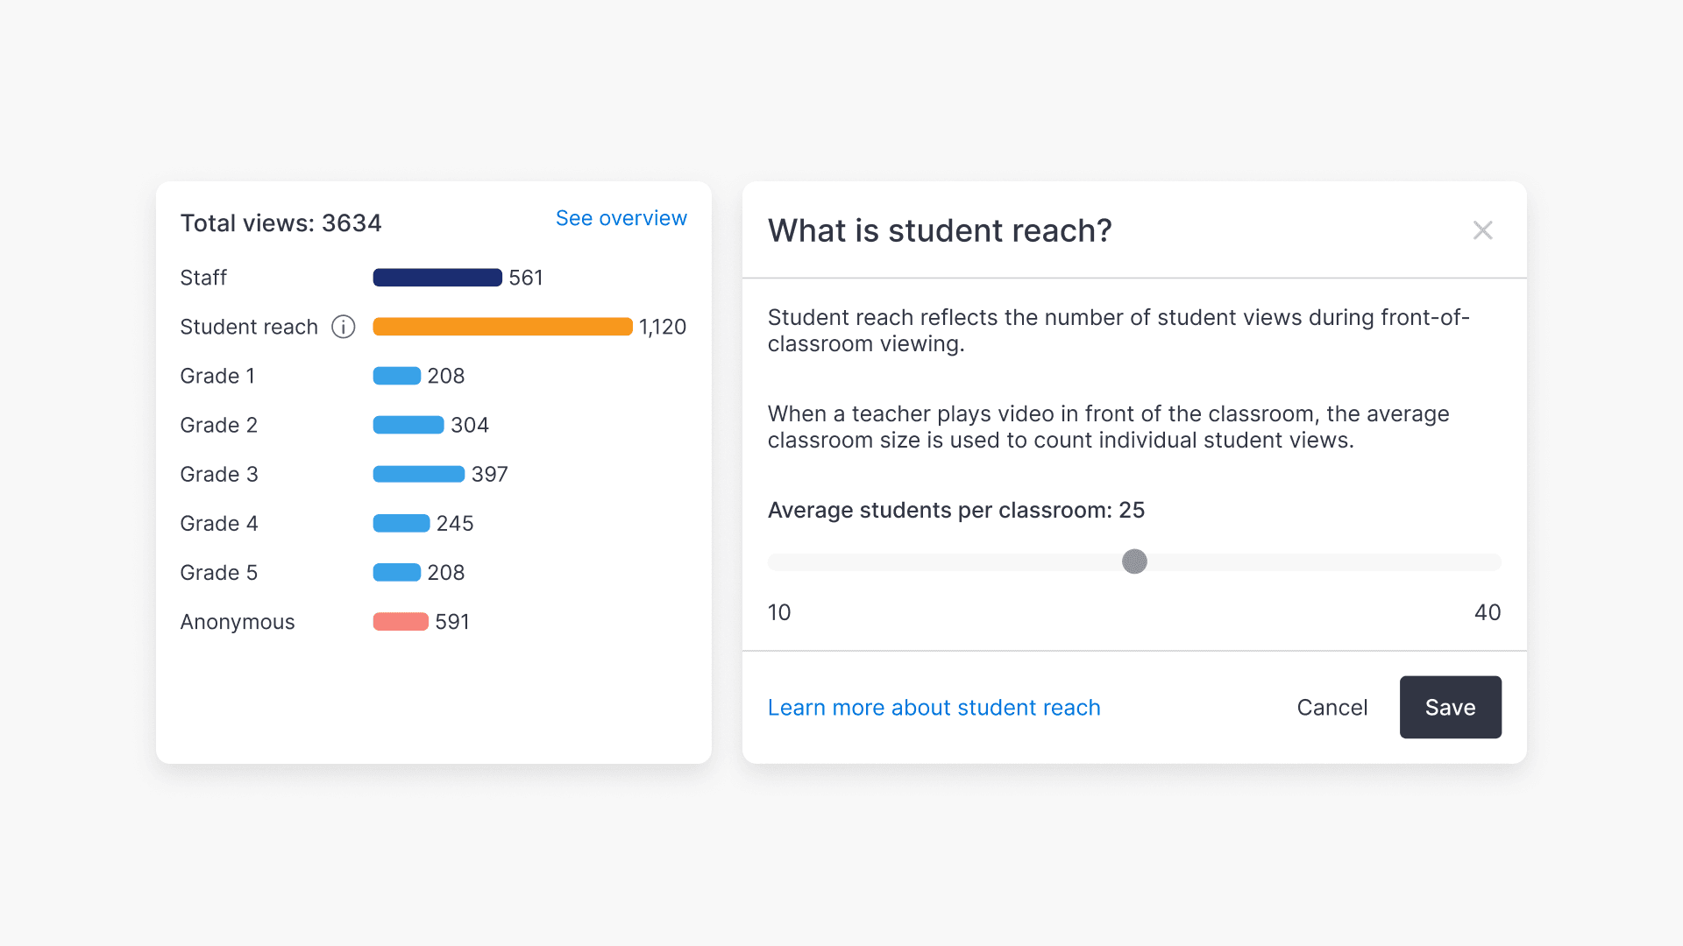The height and width of the screenshot is (946, 1683).
Task: Open the See overview link
Action: [621, 218]
